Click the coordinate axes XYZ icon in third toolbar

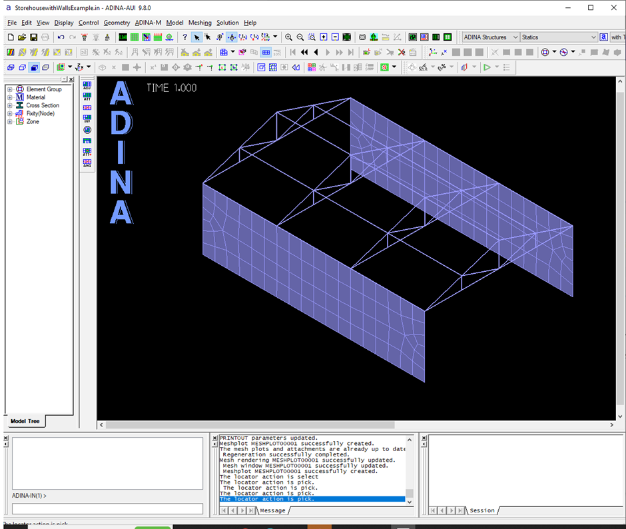tap(79, 67)
